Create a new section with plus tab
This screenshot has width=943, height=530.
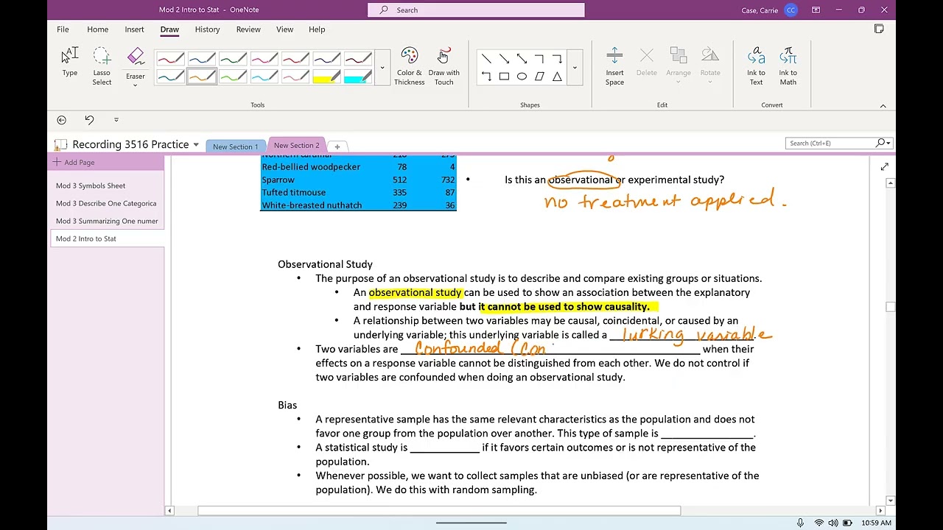point(337,146)
